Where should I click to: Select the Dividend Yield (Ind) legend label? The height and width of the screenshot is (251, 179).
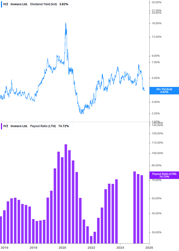[x=43, y=4]
